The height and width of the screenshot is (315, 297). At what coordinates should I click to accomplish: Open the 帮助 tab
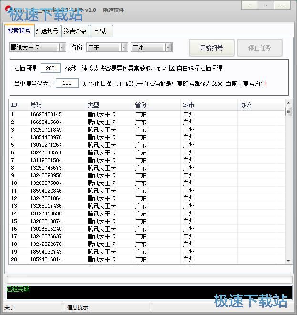coord(101,31)
